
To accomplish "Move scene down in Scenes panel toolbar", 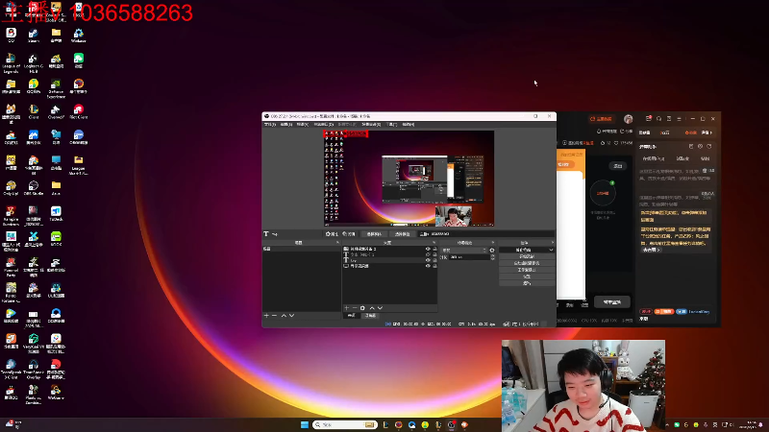I will pyautogui.click(x=292, y=316).
